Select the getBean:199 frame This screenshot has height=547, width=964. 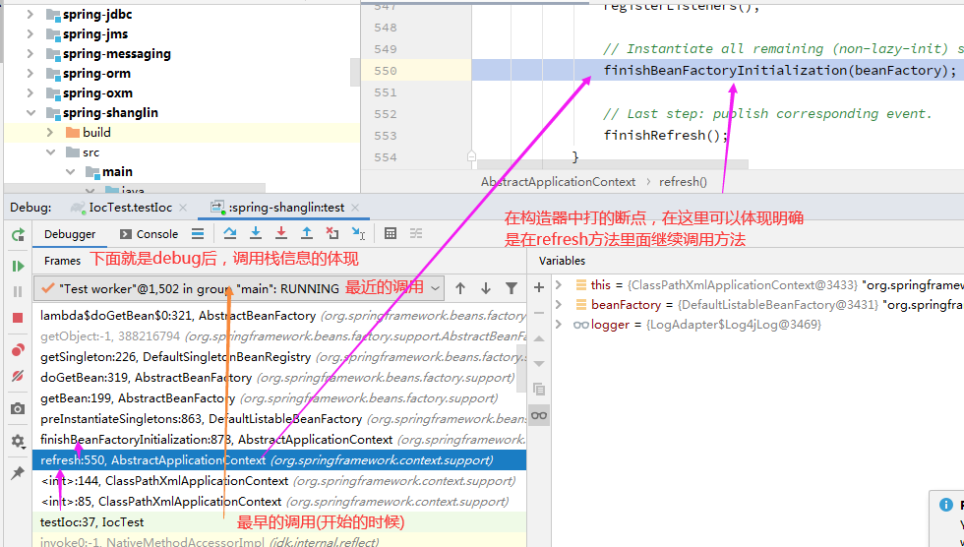[279, 398]
